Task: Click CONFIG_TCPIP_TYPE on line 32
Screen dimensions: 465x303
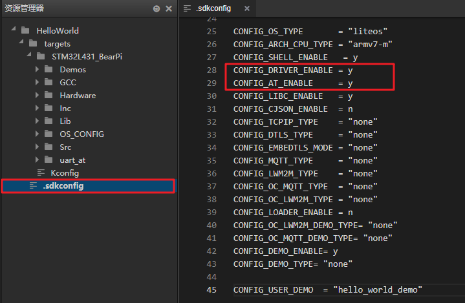Action: [x=276, y=122]
